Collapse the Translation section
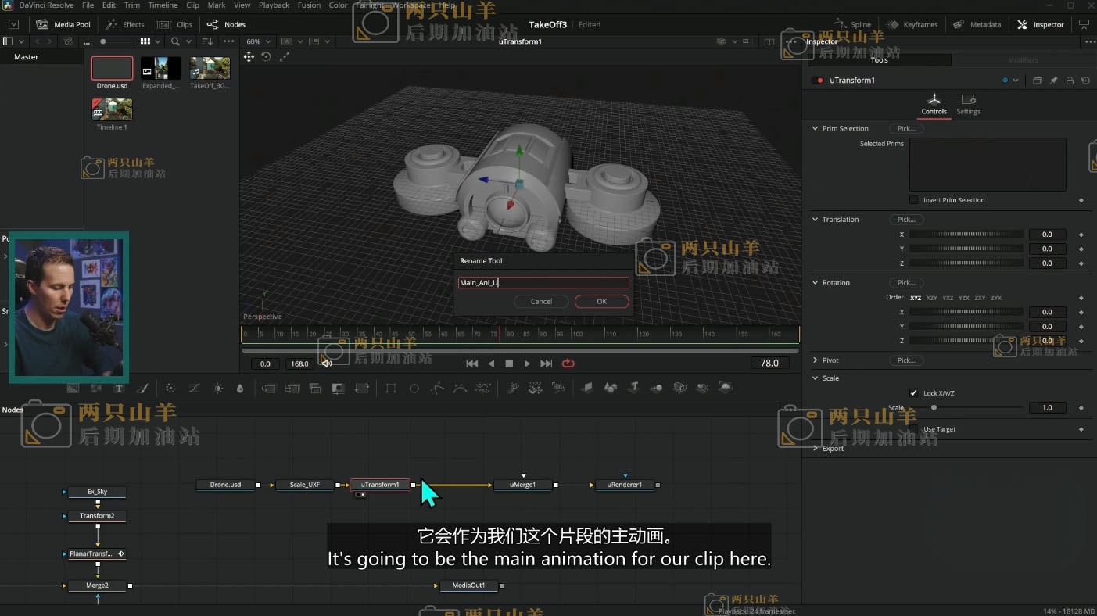Screen dimensions: 1097x616 tap(815, 220)
